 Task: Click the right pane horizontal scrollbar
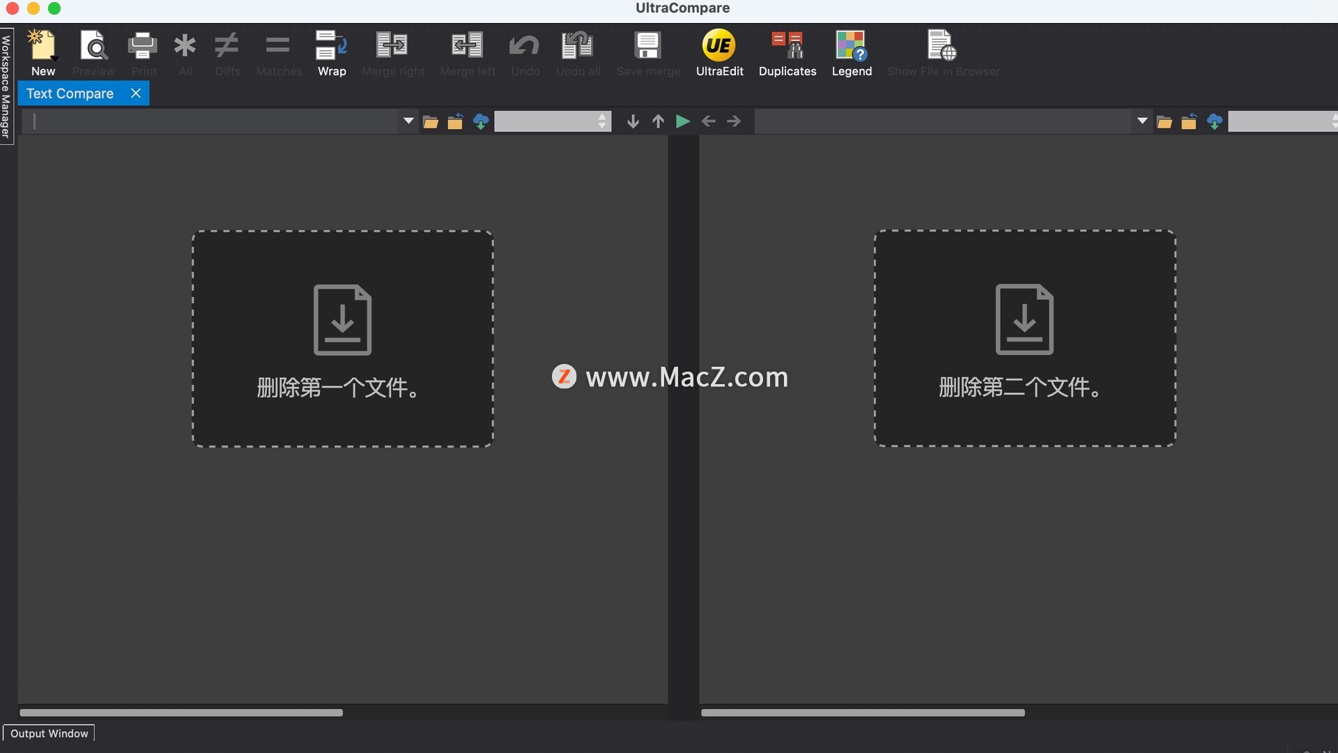coord(863,713)
